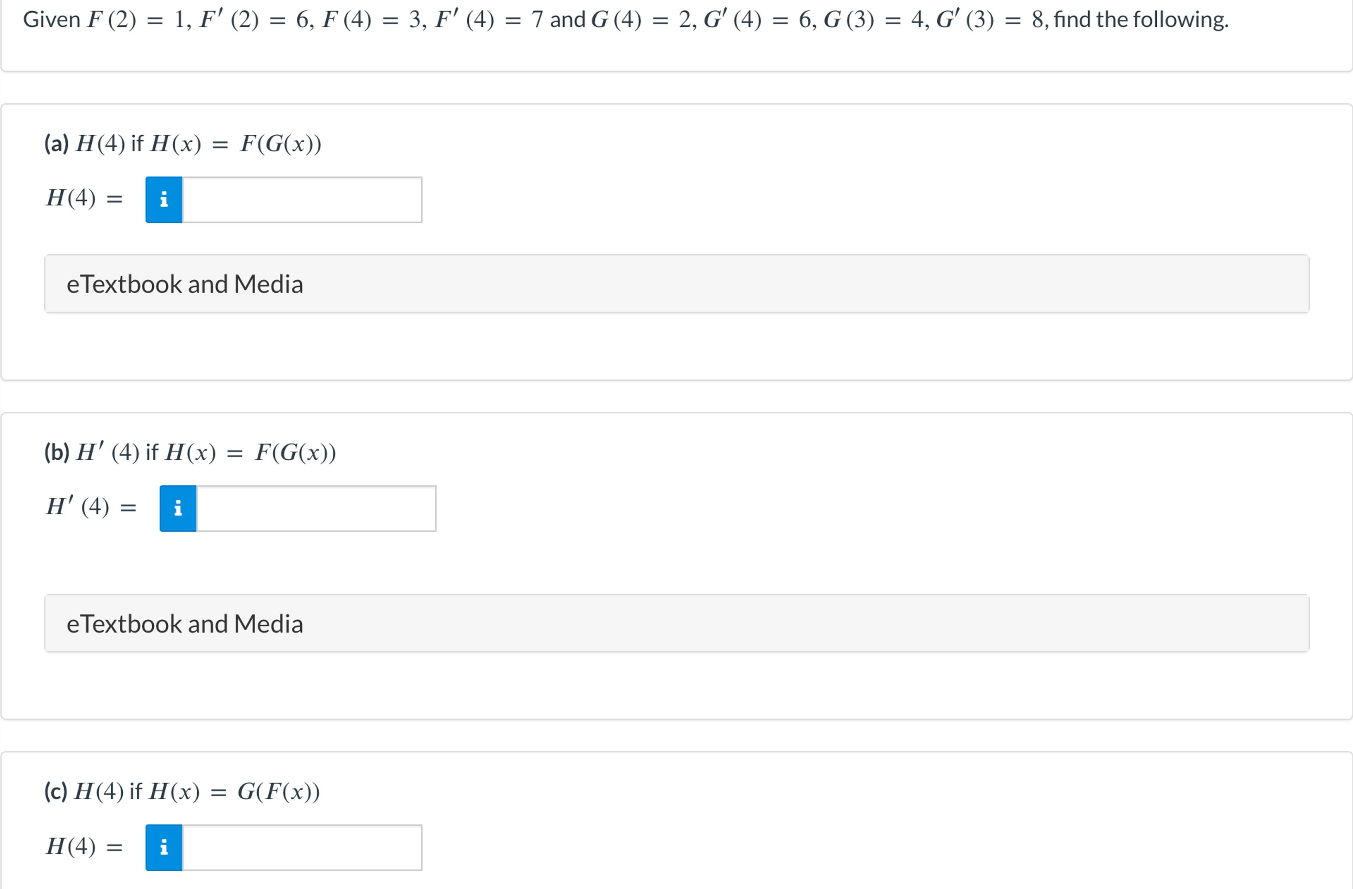
Task: Click the answer field for H(4) in part (a)
Action: (x=301, y=200)
